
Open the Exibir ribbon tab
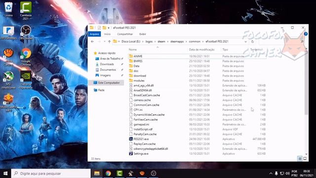pyautogui.click(x=143, y=34)
